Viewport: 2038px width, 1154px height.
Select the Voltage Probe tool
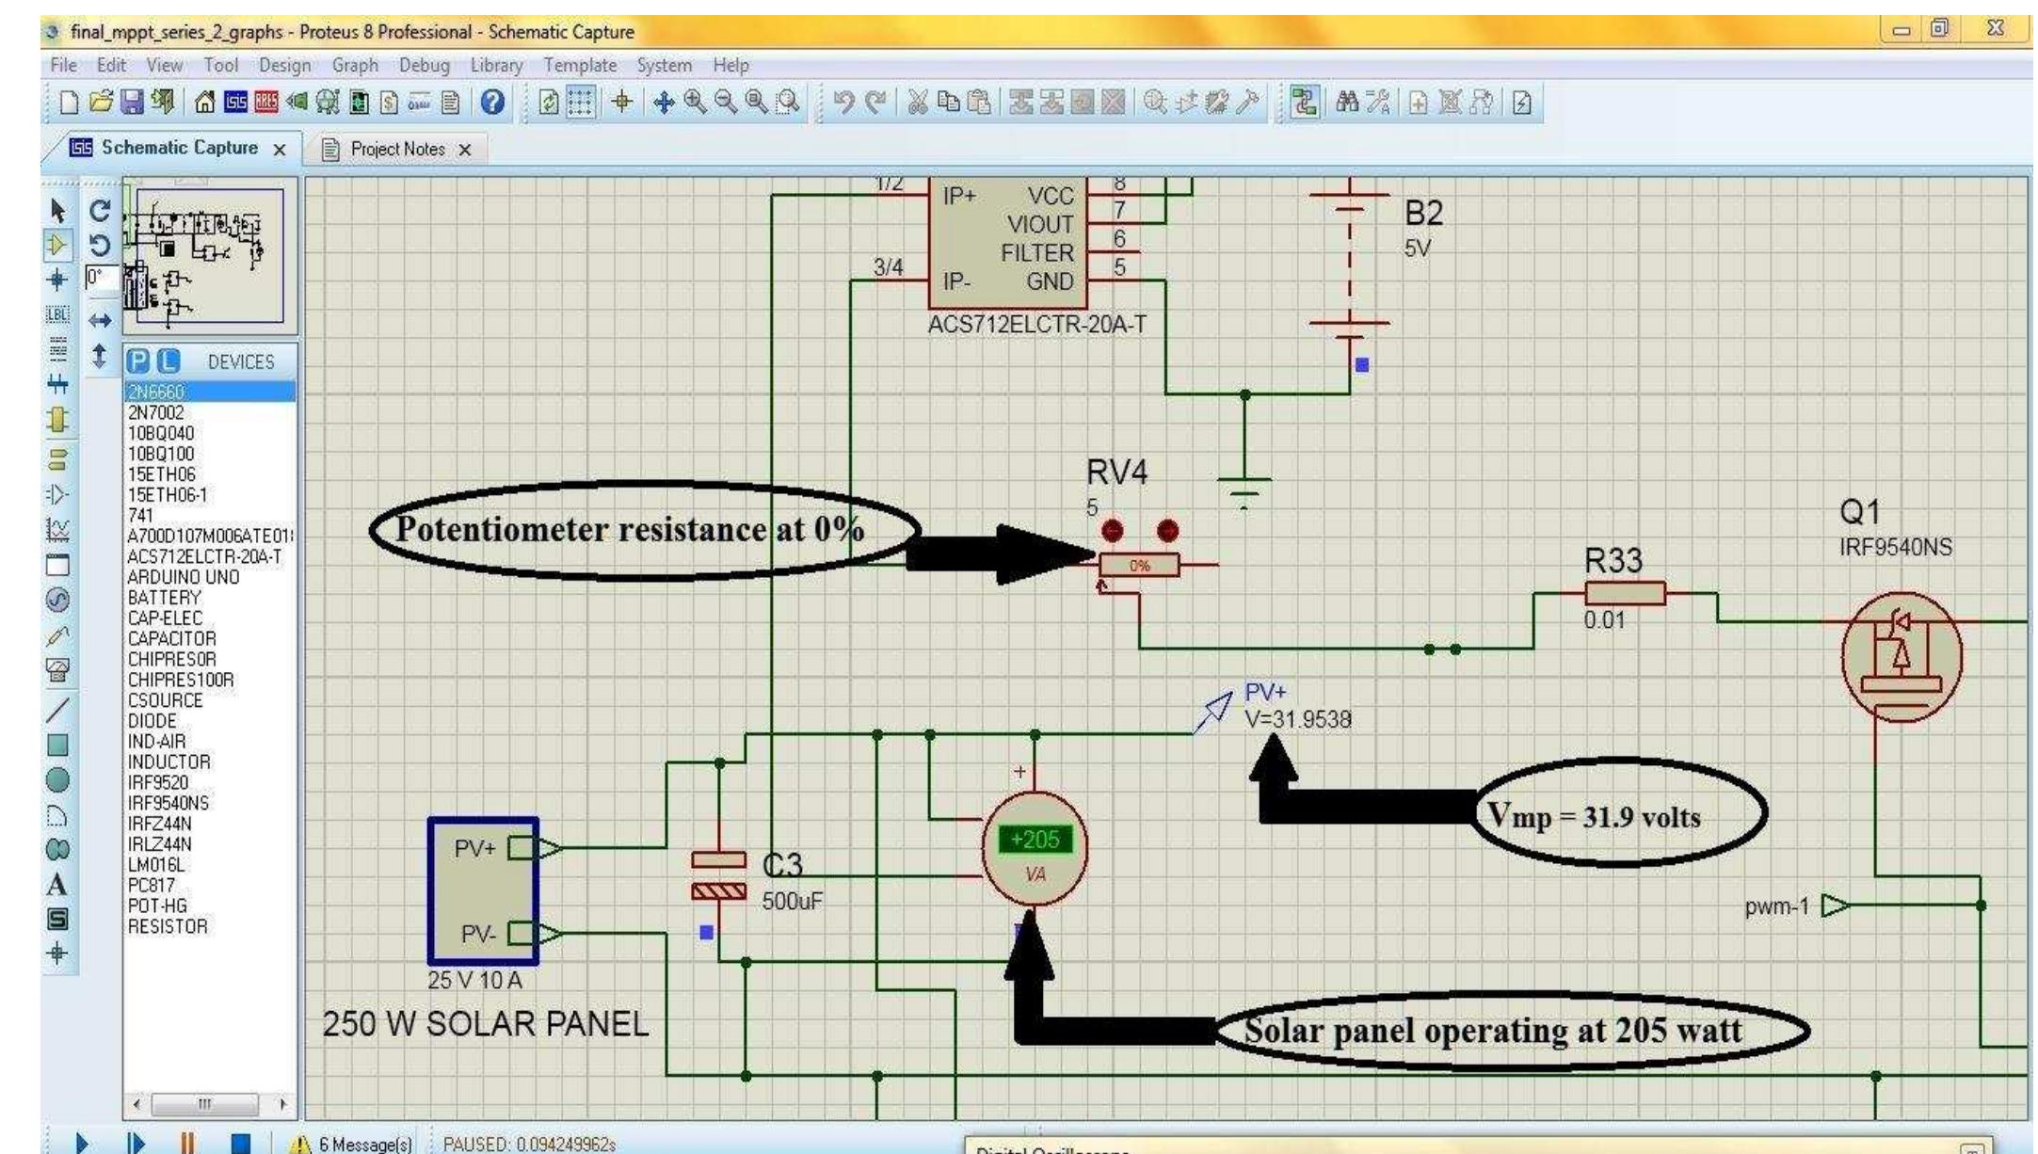56,634
